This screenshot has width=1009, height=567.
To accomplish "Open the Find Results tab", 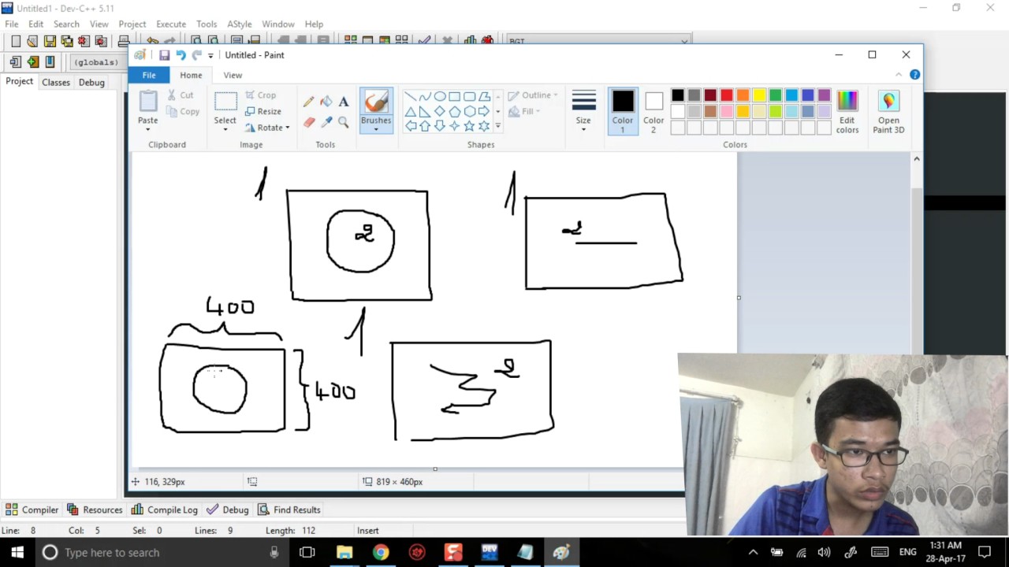I will [289, 510].
